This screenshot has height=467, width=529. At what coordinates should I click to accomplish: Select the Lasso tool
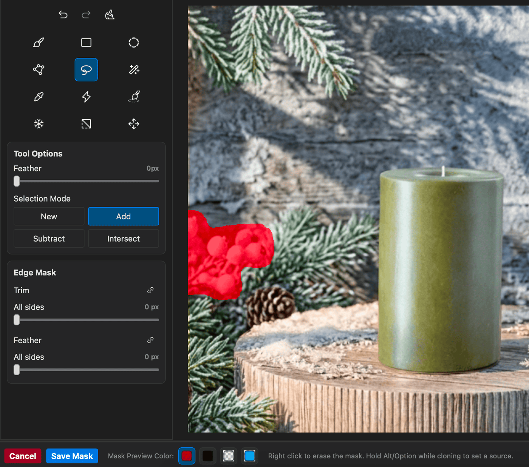tap(86, 69)
